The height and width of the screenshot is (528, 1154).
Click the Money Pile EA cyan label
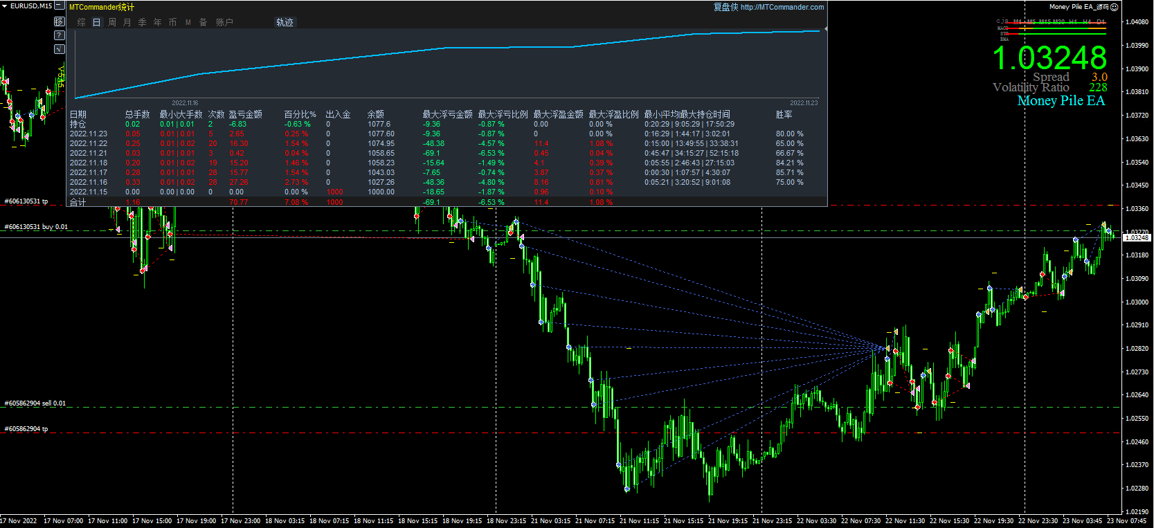coord(1061,100)
